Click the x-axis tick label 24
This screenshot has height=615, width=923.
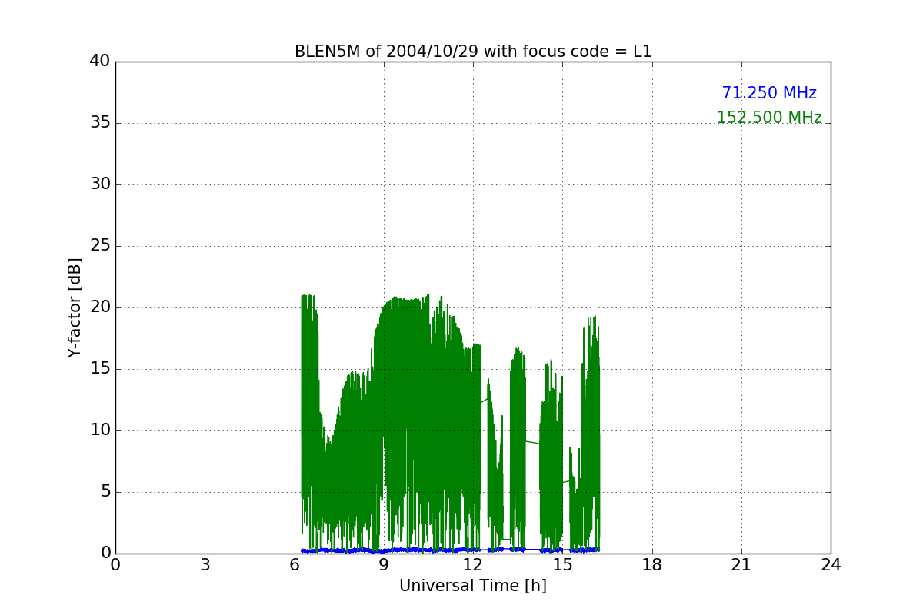click(x=831, y=565)
